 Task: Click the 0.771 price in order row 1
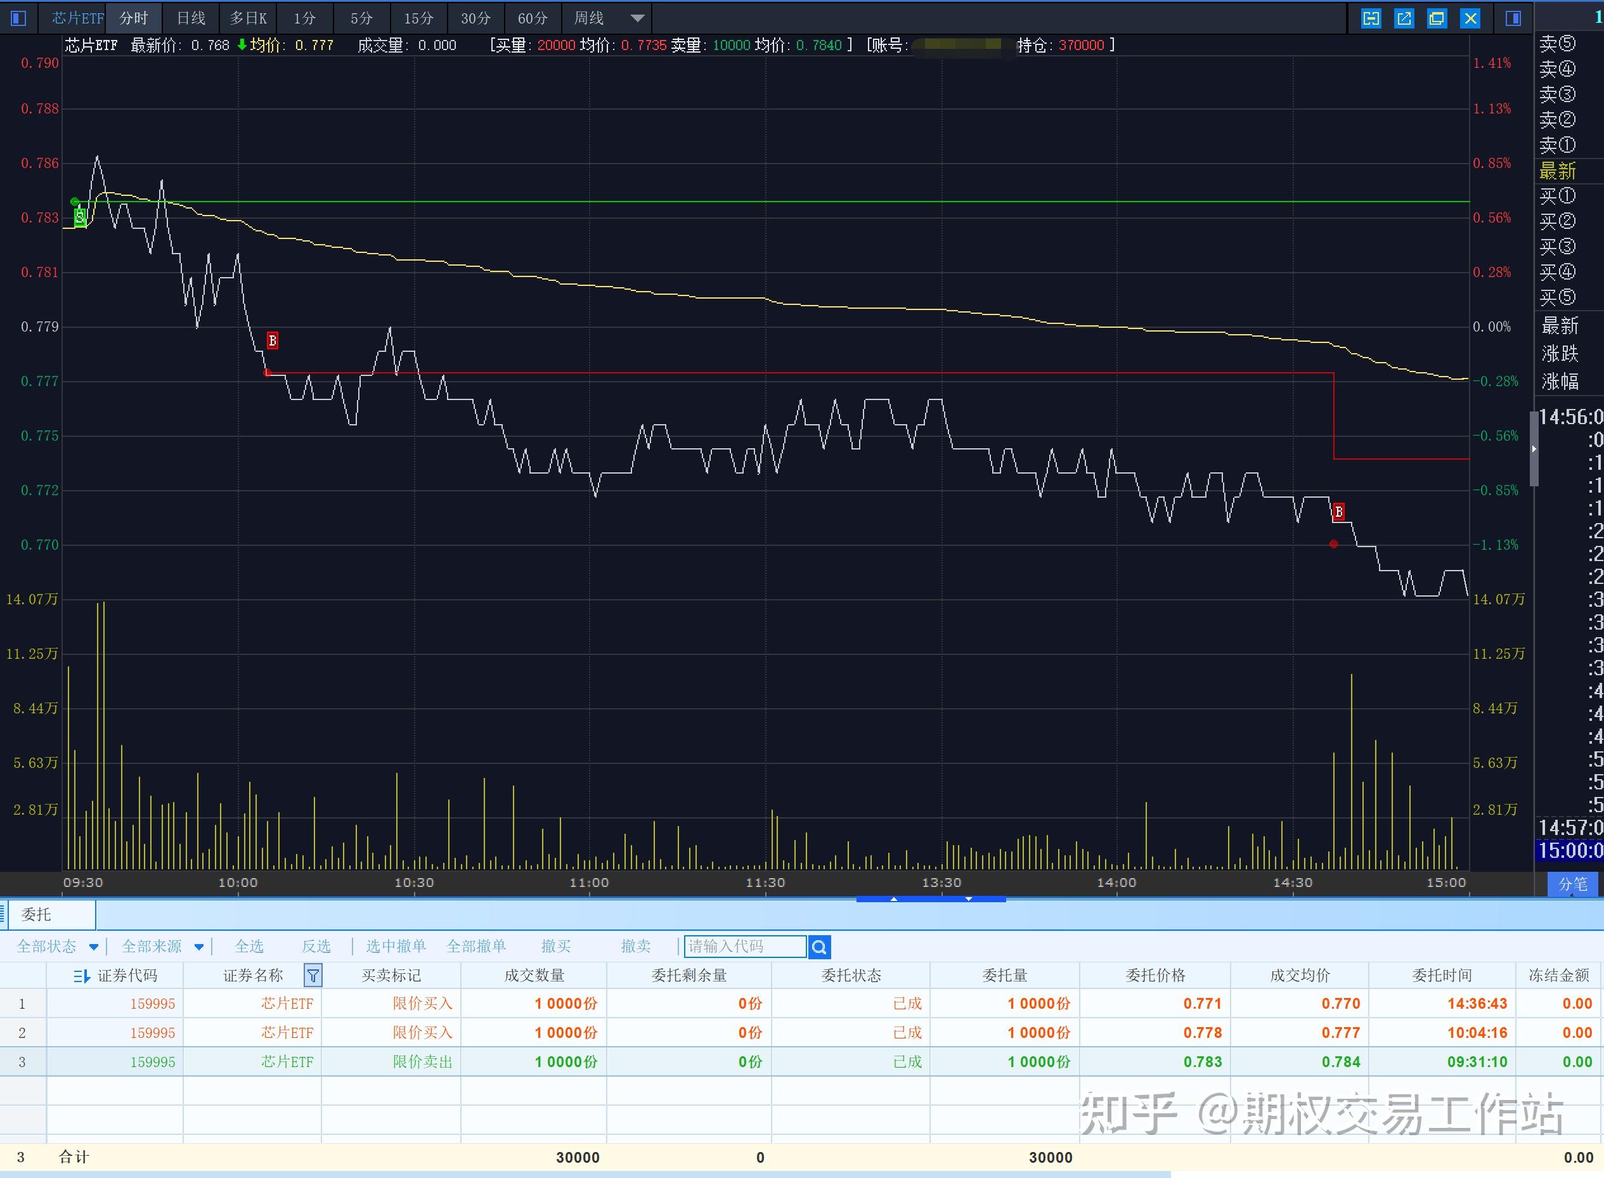pos(1203,1004)
